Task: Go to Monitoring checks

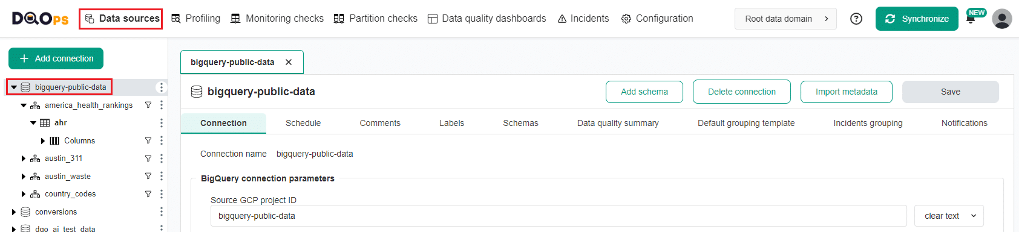Action: [277, 19]
